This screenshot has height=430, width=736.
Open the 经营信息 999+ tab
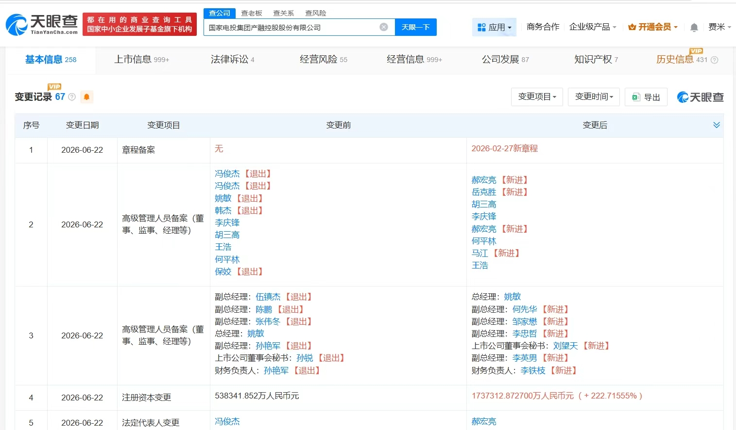click(414, 60)
